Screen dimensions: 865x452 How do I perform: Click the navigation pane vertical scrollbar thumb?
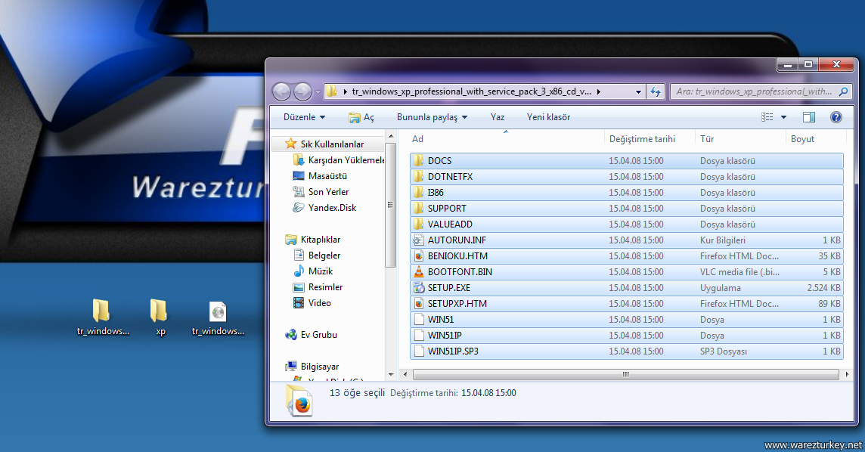click(391, 205)
